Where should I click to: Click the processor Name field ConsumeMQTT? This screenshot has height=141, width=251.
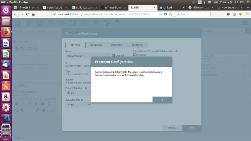(x=88, y=56)
